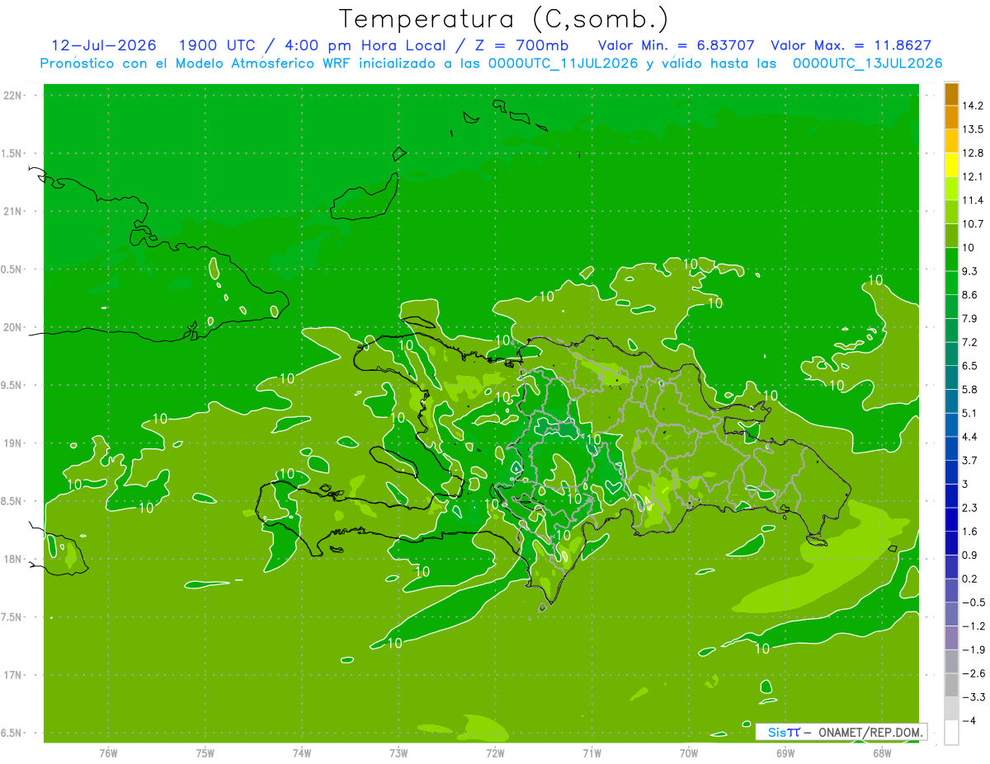Click the '5.1' color scale value
The height and width of the screenshot is (764, 990).
[x=970, y=413]
